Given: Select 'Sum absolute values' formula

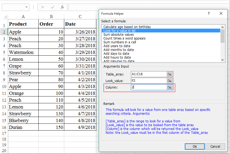Looking at the screenshot, I should [x=161, y=34].
